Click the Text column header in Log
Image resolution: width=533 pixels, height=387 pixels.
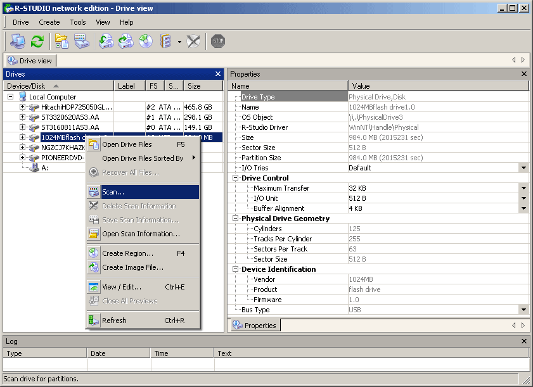point(371,353)
